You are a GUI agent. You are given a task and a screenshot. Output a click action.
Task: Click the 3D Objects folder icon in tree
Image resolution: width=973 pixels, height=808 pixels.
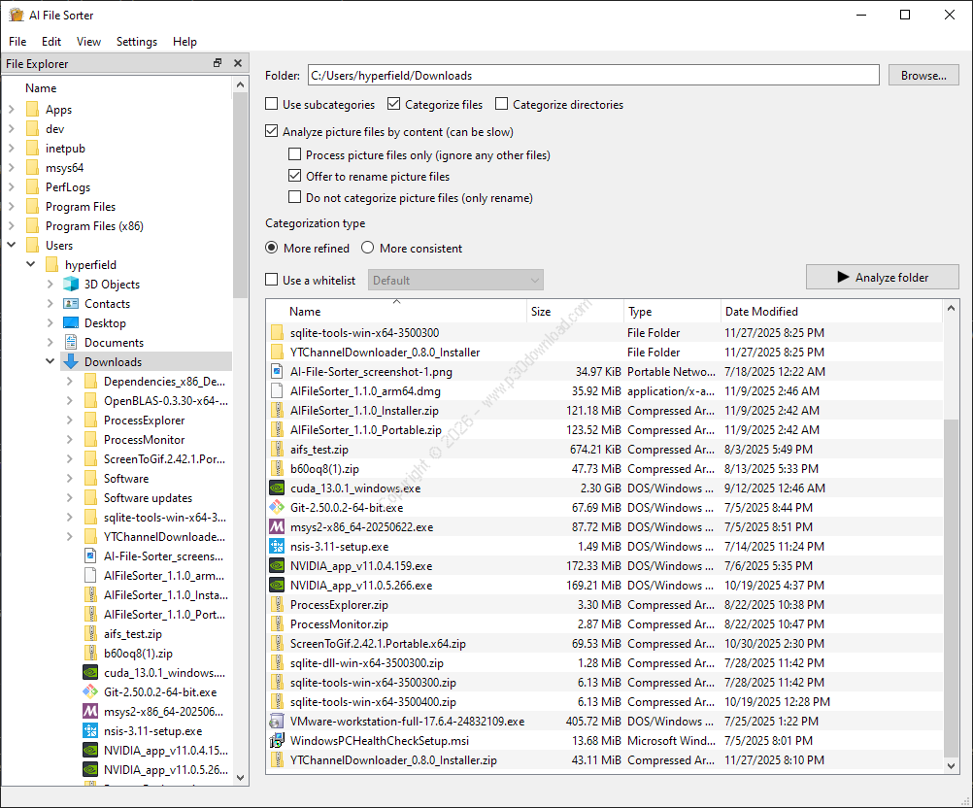[x=71, y=285]
